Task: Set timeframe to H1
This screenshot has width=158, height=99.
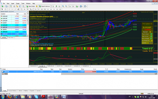Action: point(48,9)
